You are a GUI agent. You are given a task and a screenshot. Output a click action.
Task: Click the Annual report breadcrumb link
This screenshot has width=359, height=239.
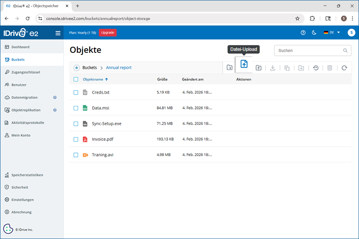[x=118, y=68]
